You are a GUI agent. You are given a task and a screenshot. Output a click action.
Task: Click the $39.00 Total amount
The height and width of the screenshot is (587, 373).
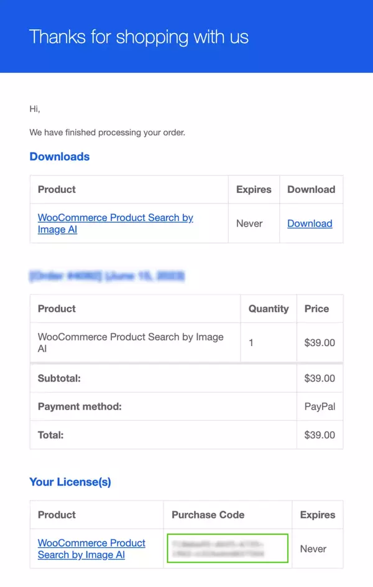[x=320, y=435]
